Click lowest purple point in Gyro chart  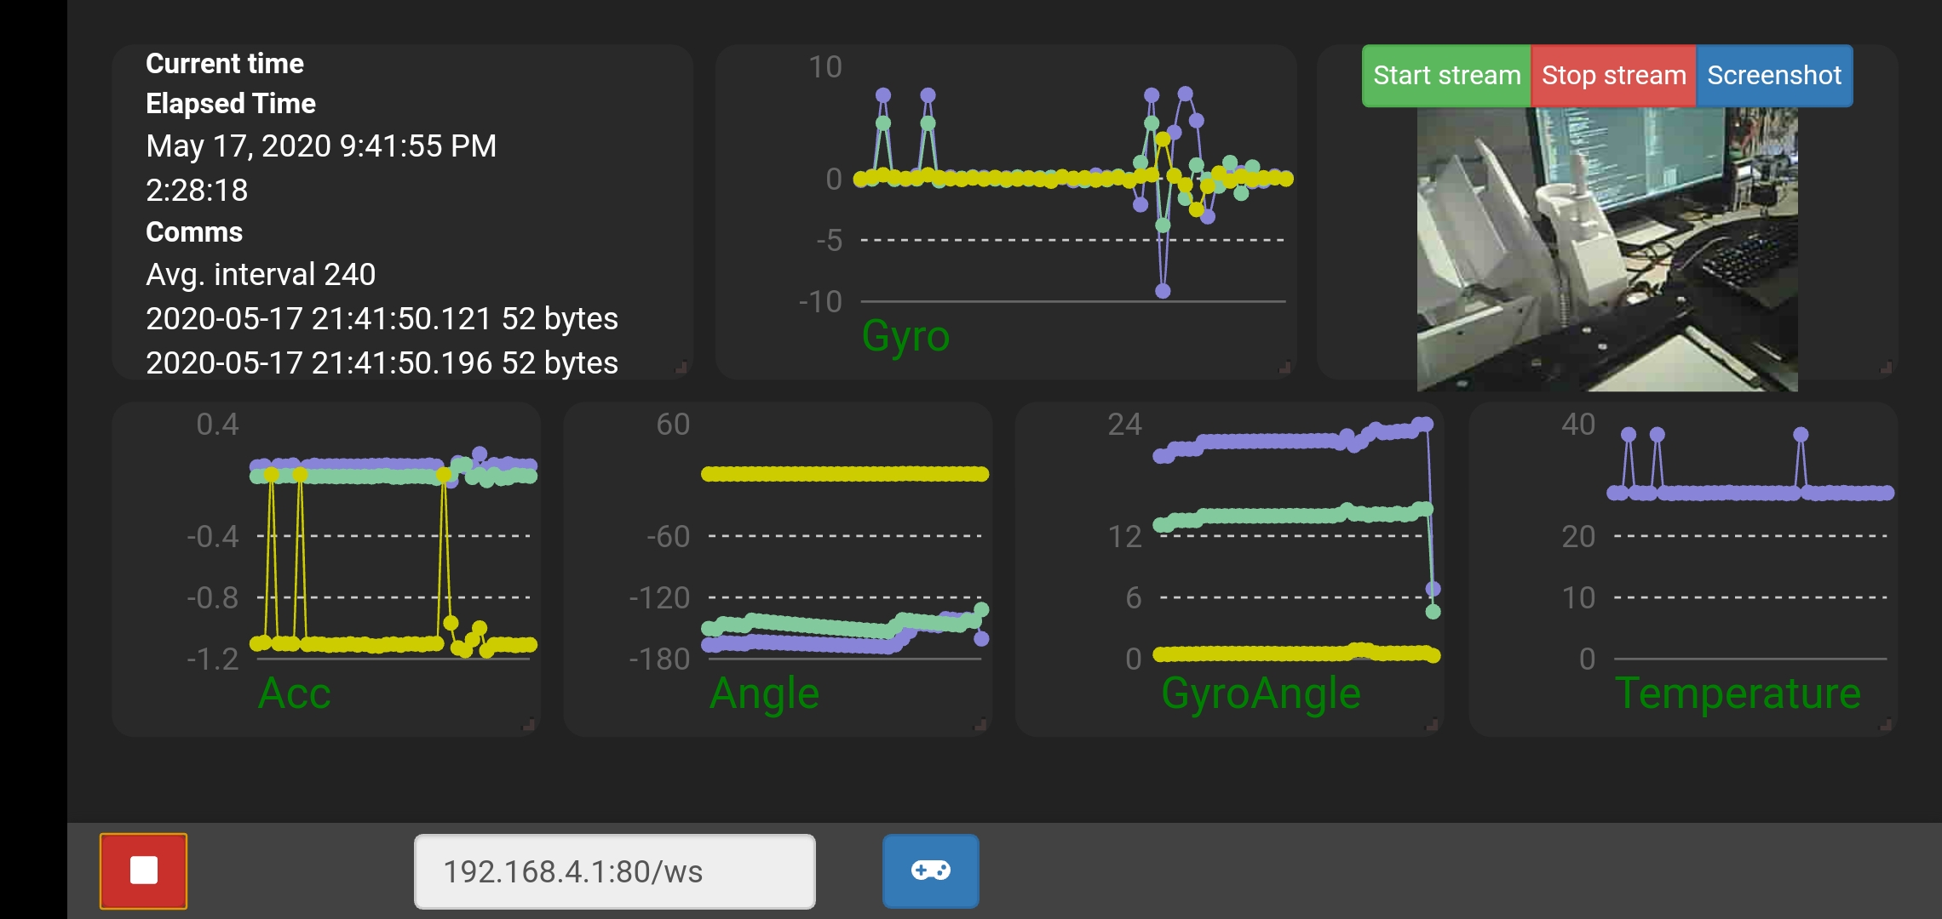1163,291
